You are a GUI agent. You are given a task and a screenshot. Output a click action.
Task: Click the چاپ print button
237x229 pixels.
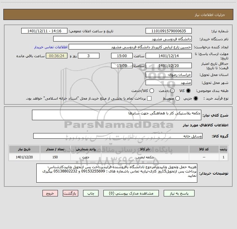(x=91, y=193)
